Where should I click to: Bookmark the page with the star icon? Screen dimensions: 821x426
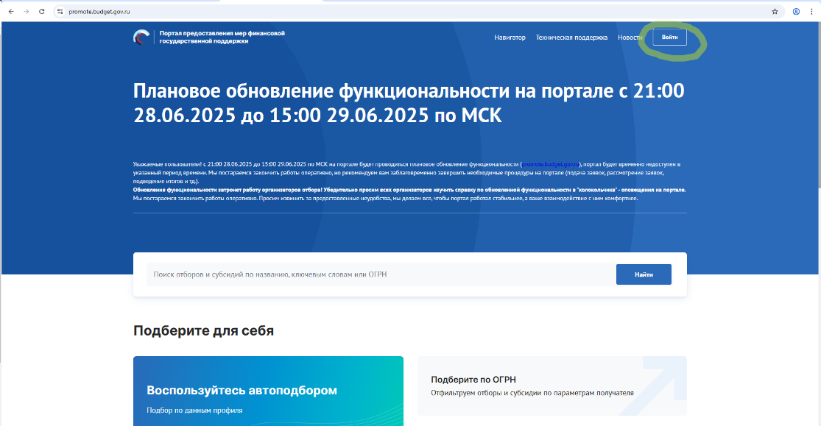point(773,12)
